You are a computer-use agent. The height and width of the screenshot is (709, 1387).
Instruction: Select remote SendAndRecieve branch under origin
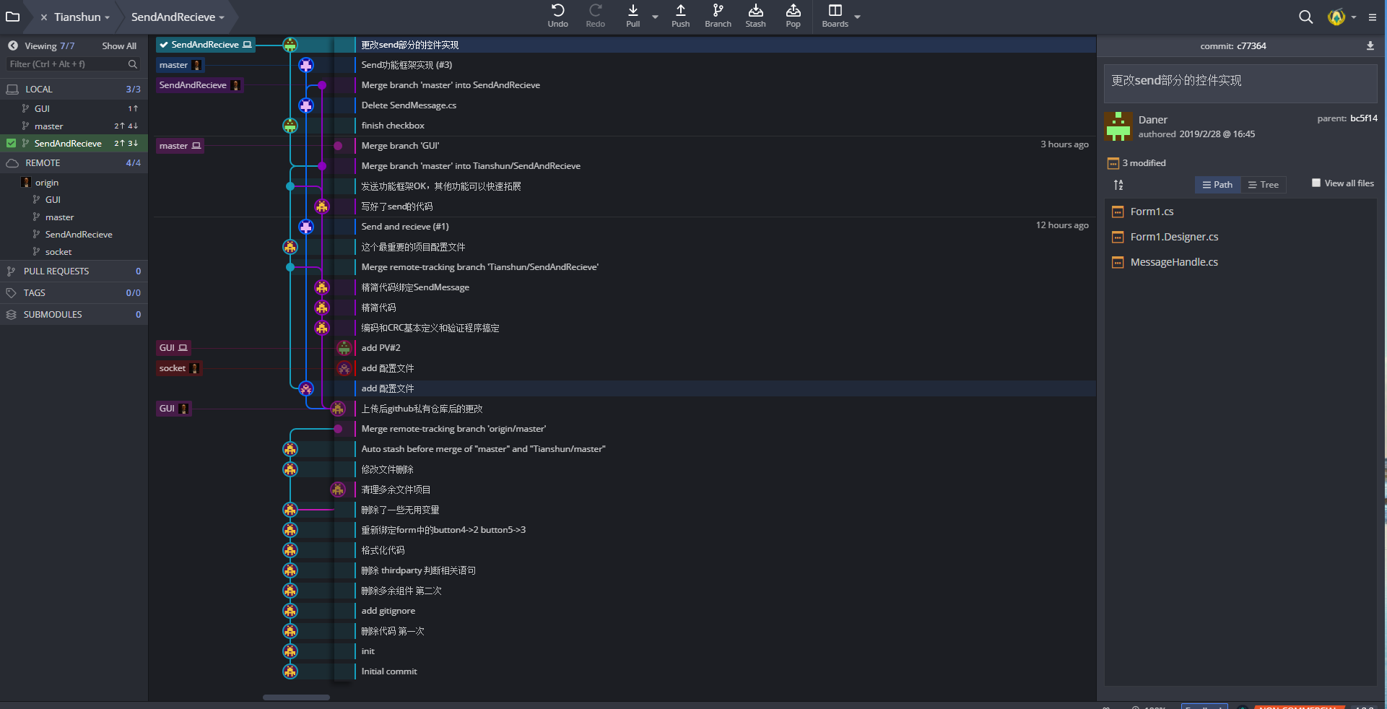point(74,235)
